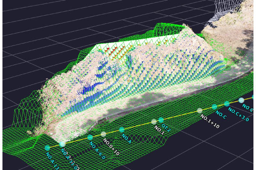Click the white NO.1 station marker
This screenshot has height=170, width=256.
coord(154,122)
